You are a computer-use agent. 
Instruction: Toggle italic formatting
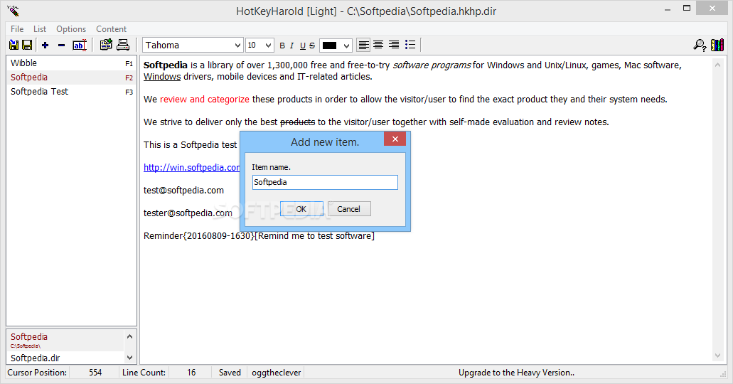click(291, 46)
